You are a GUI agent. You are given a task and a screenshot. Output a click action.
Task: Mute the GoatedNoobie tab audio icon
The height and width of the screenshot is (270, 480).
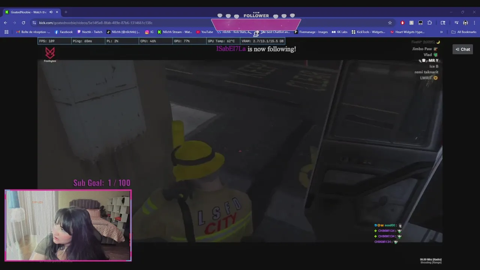coord(51,12)
